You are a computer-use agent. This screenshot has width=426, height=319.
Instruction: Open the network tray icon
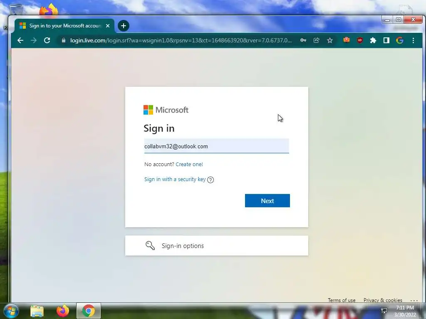pyautogui.click(x=384, y=311)
